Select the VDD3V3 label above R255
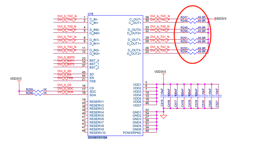255x145 pixels. coord(16,79)
